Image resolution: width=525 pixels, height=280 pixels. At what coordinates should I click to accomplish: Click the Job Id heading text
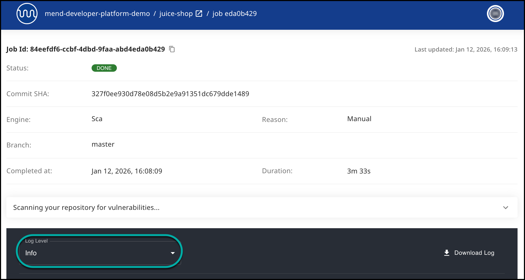point(85,49)
